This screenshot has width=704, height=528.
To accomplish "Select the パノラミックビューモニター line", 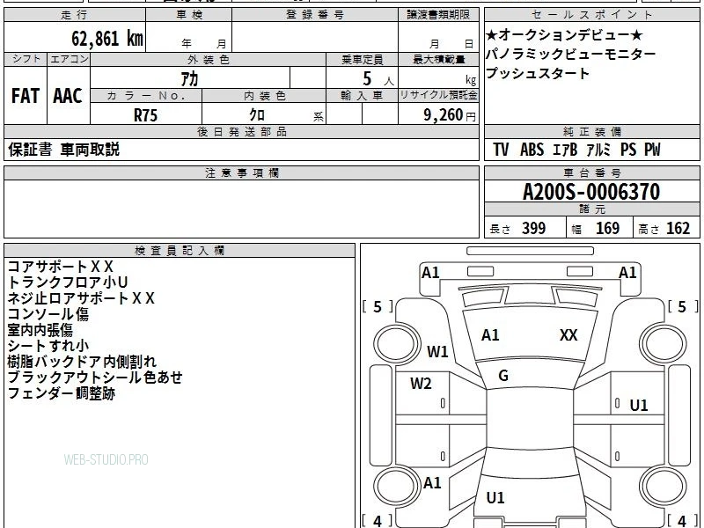I will pos(570,54).
